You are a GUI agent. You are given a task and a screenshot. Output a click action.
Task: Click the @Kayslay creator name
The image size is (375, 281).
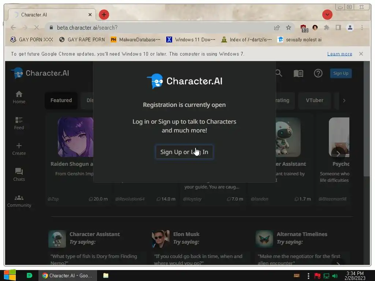point(192,199)
